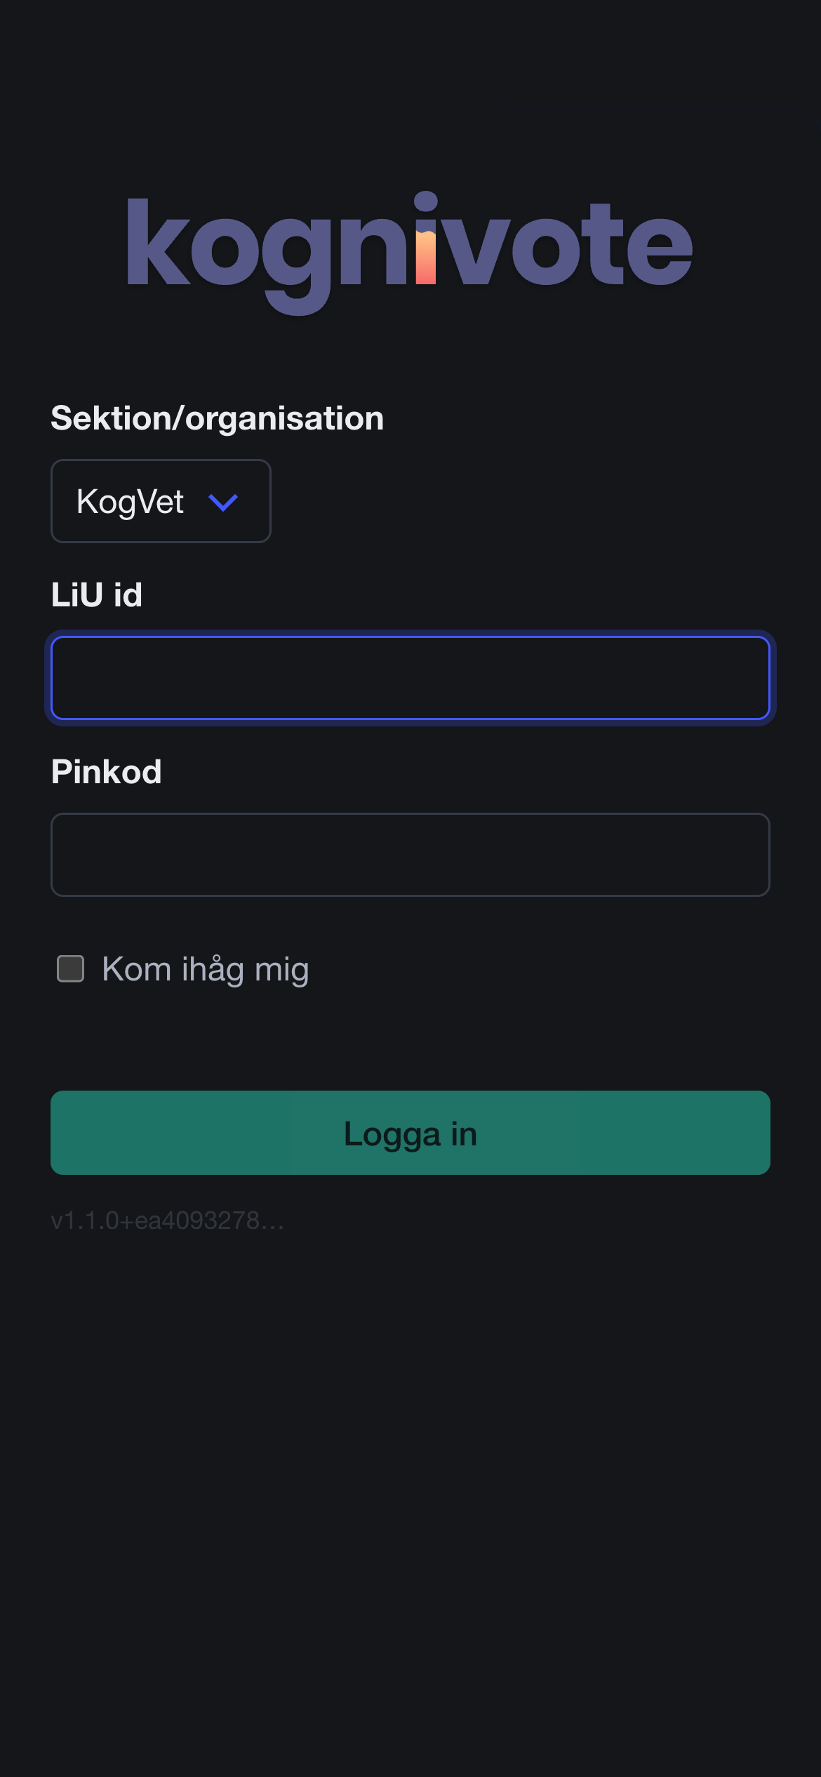The image size is (821, 1777).
Task: Enable remember me via the grey checkbox square
Action: coord(71,969)
